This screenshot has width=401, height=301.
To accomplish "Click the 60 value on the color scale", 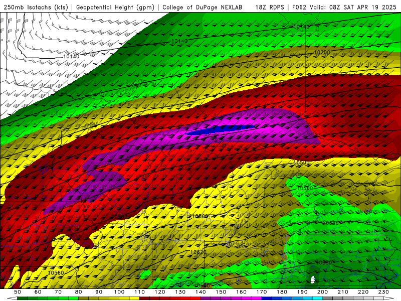I will pos(38,292).
